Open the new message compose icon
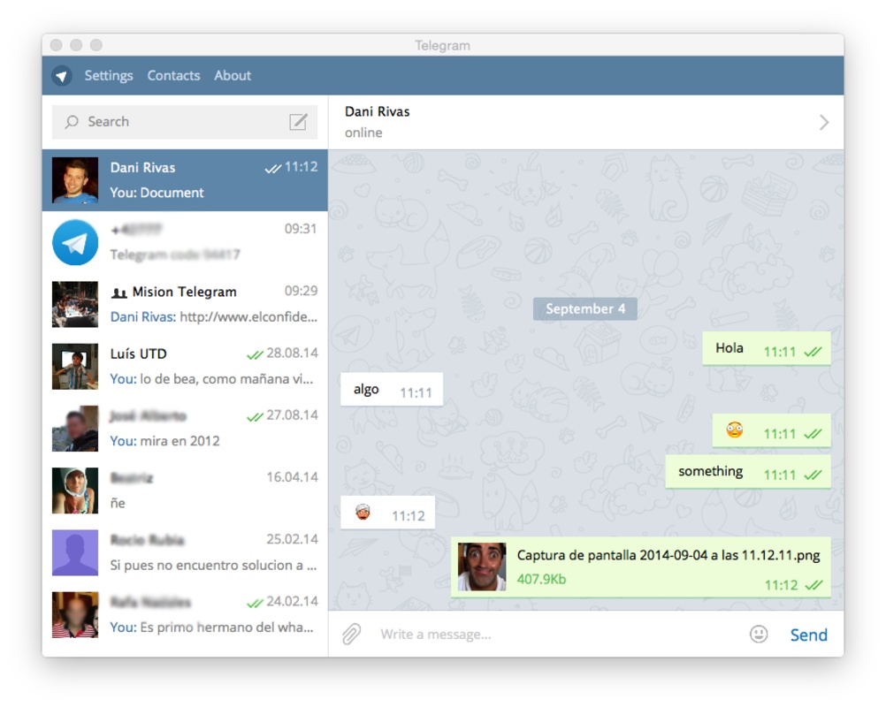The height and width of the screenshot is (707, 886). click(301, 122)
